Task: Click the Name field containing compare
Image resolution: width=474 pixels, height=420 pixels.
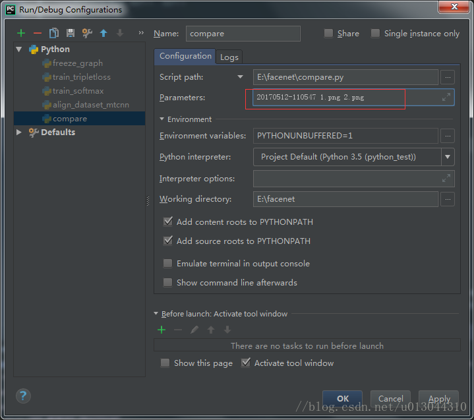Action: (243, 34)
